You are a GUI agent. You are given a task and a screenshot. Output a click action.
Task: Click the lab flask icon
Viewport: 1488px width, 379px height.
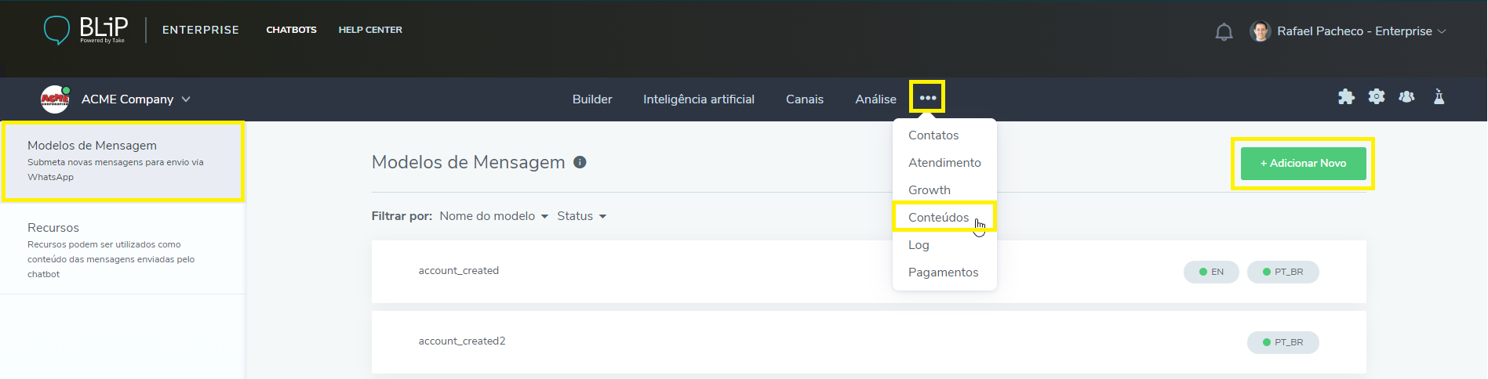pyautogui.click(x=1439, y=97)
